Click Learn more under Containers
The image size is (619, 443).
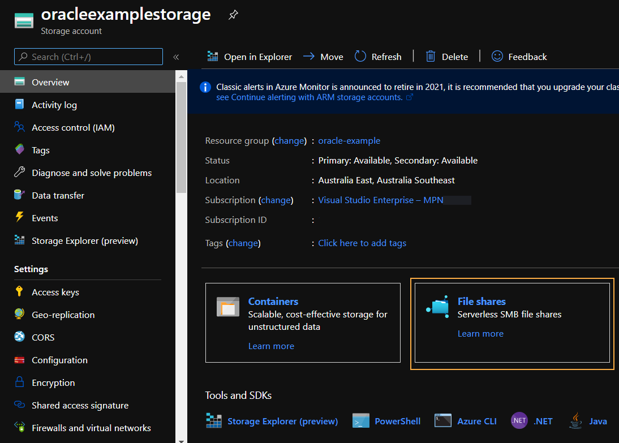[x=271, y=346]
